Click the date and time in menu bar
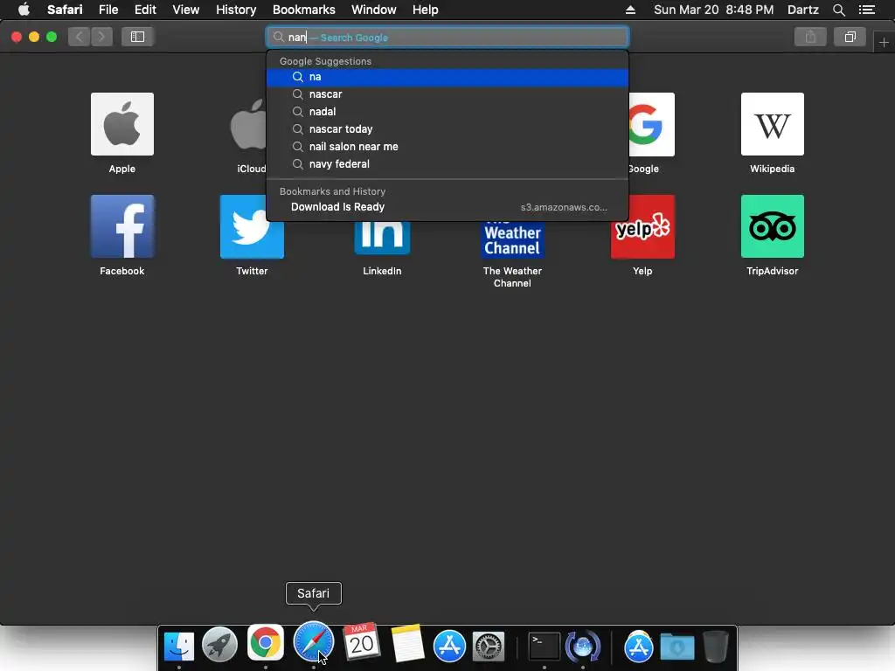The width and height of the screenshot is (895, 671). click(x=713, y=10)
